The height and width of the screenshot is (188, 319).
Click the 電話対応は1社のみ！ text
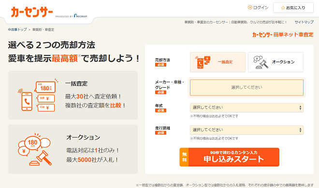pos(93,150)
